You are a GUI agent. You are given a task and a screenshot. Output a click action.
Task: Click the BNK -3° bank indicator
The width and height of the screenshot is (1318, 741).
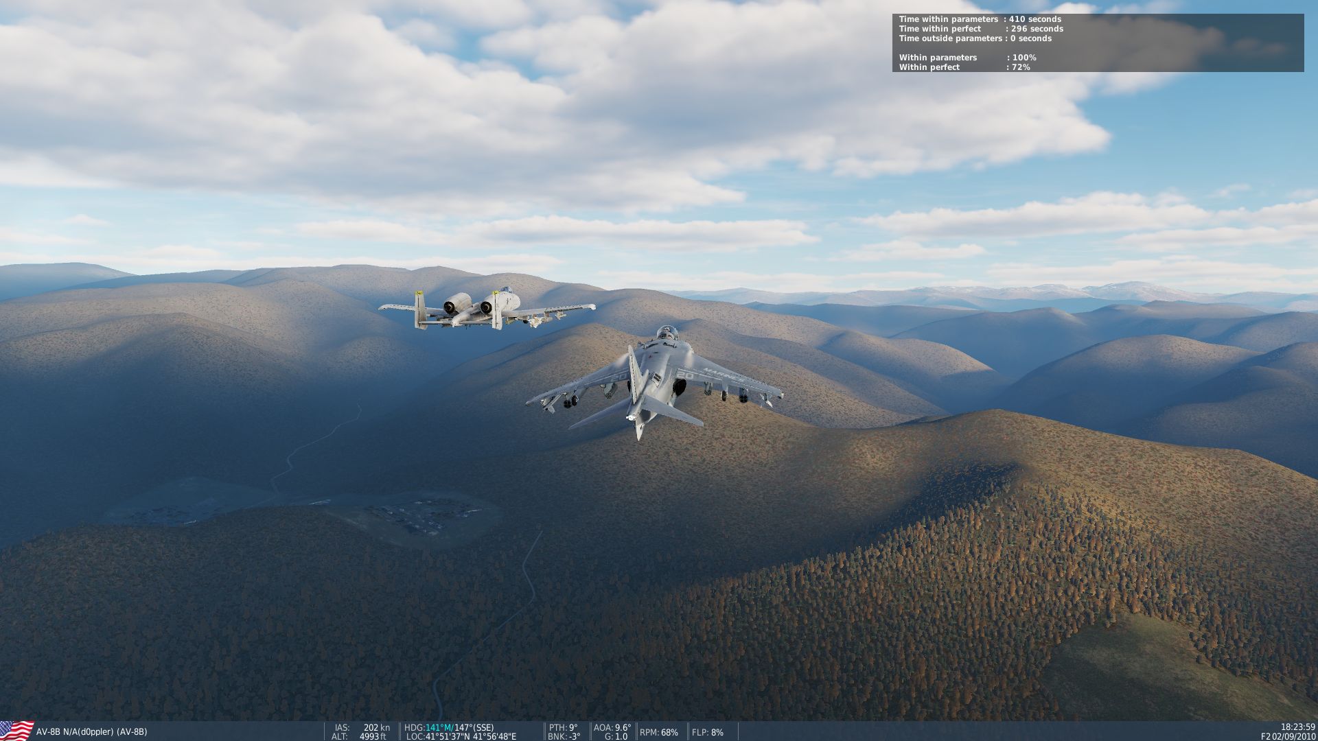(564, 736)
